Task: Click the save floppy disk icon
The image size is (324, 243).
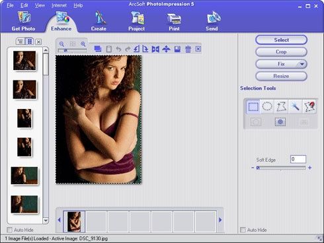Action: point(177,49)
